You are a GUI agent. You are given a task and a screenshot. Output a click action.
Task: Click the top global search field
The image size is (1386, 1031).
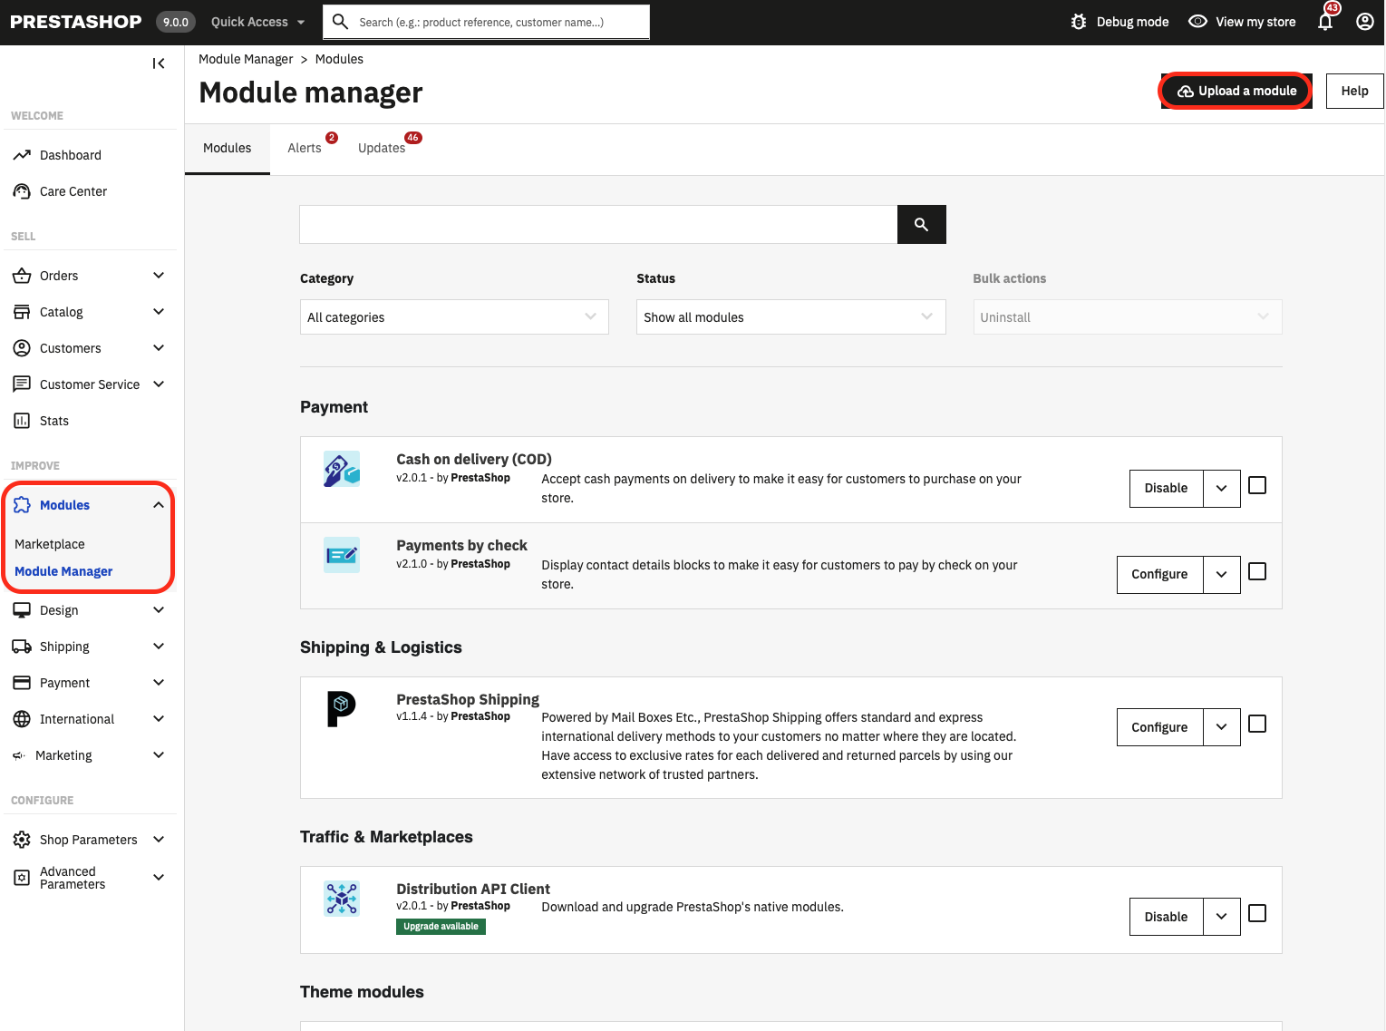pos(487,22)
